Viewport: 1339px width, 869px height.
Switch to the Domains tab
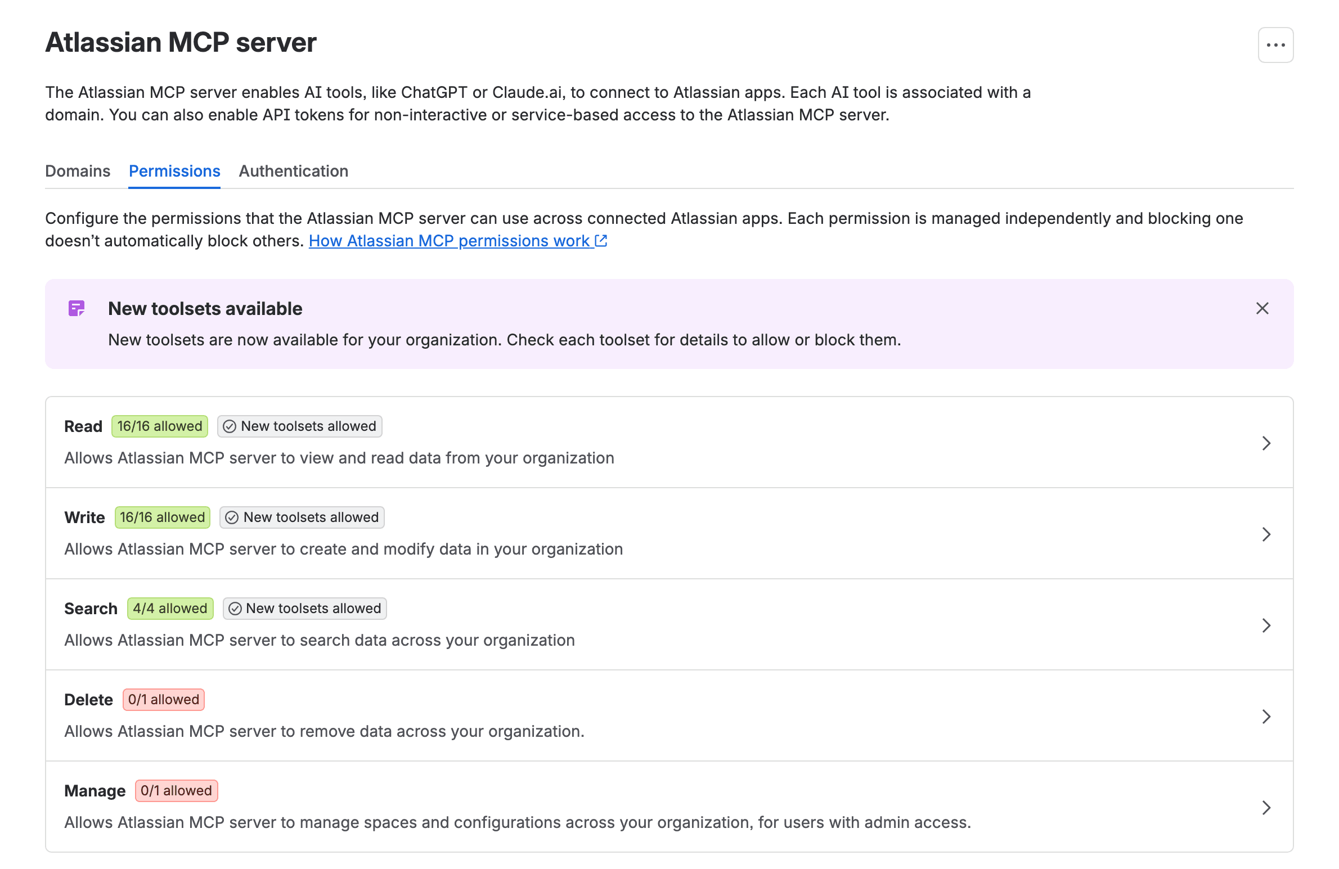[x=78, y=171]
